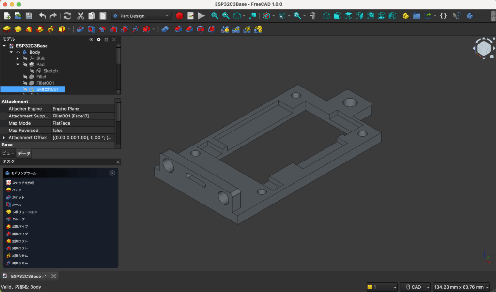Click スケッチを作成 in the task panel
Screen dimensions: 496x292
pos(23,183)
